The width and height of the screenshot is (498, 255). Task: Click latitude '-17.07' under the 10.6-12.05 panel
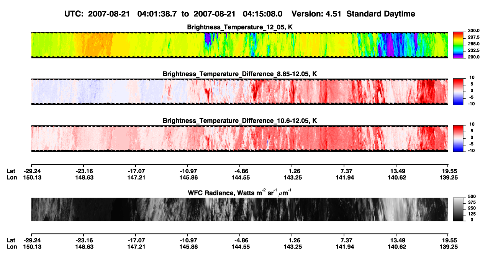click(x=136, y=171)
